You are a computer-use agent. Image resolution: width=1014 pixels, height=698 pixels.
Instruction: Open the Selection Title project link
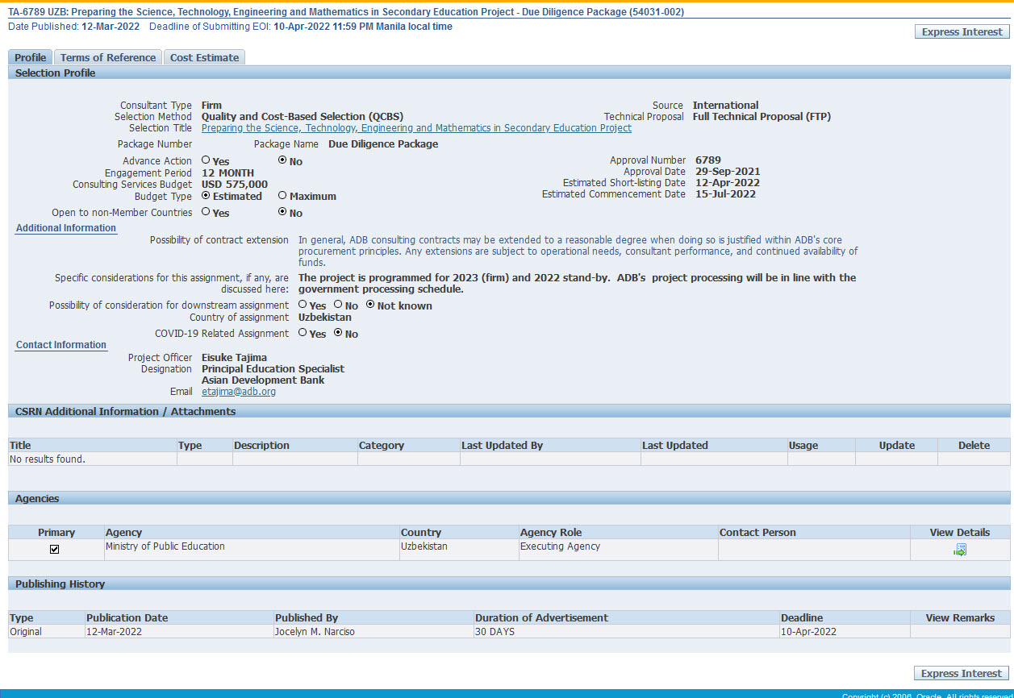pyautogui.click(x=416, y=128)
